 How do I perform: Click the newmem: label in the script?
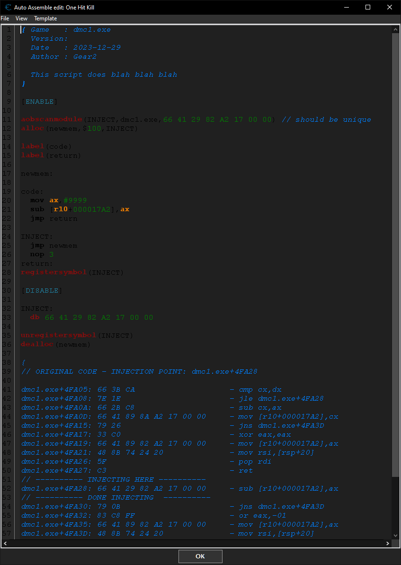point(36,173)
